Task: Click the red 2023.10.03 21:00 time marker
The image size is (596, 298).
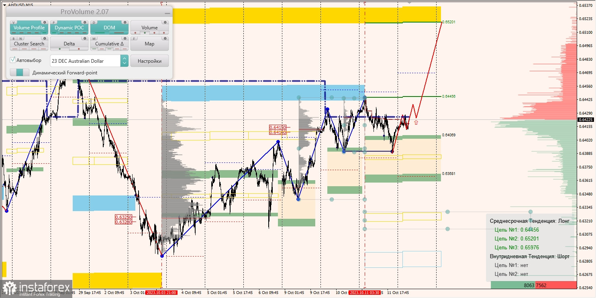Action: pyautogui.click(x=161, y=293)
